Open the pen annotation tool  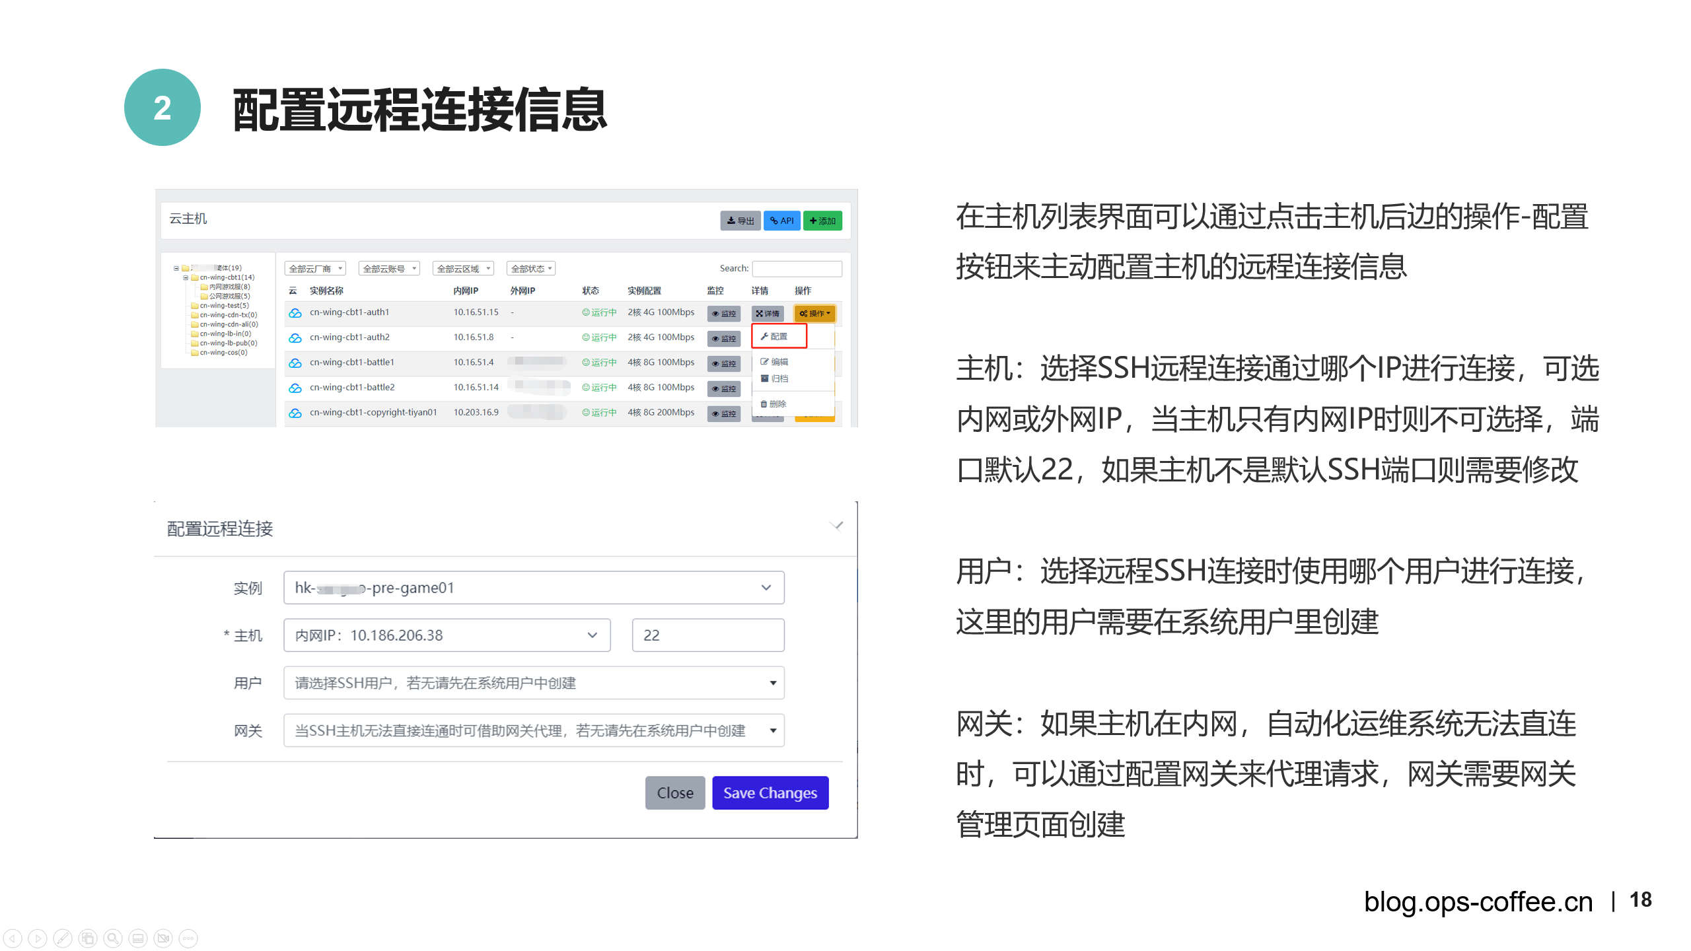63,938
